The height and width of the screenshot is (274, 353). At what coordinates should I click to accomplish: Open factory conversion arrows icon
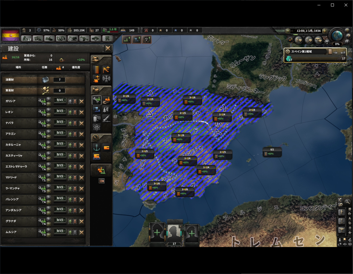point(101,171)
